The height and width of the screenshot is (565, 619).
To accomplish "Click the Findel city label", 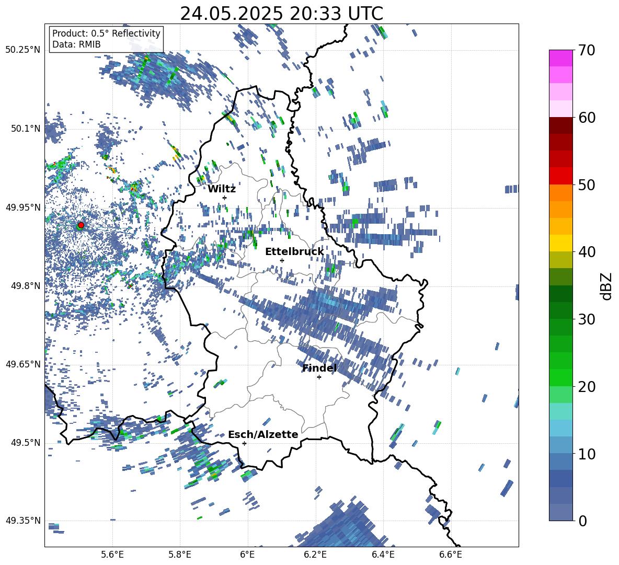I will click(319, 368).
